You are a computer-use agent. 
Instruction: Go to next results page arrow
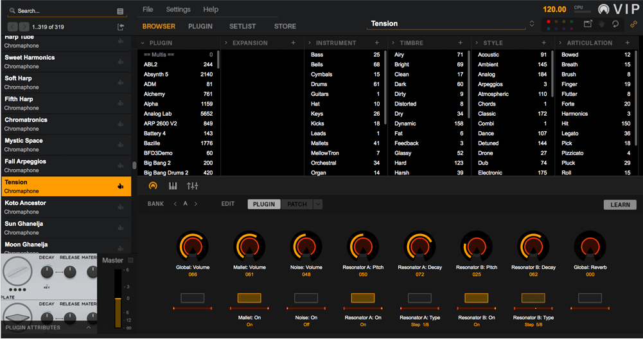click(24, 27)
